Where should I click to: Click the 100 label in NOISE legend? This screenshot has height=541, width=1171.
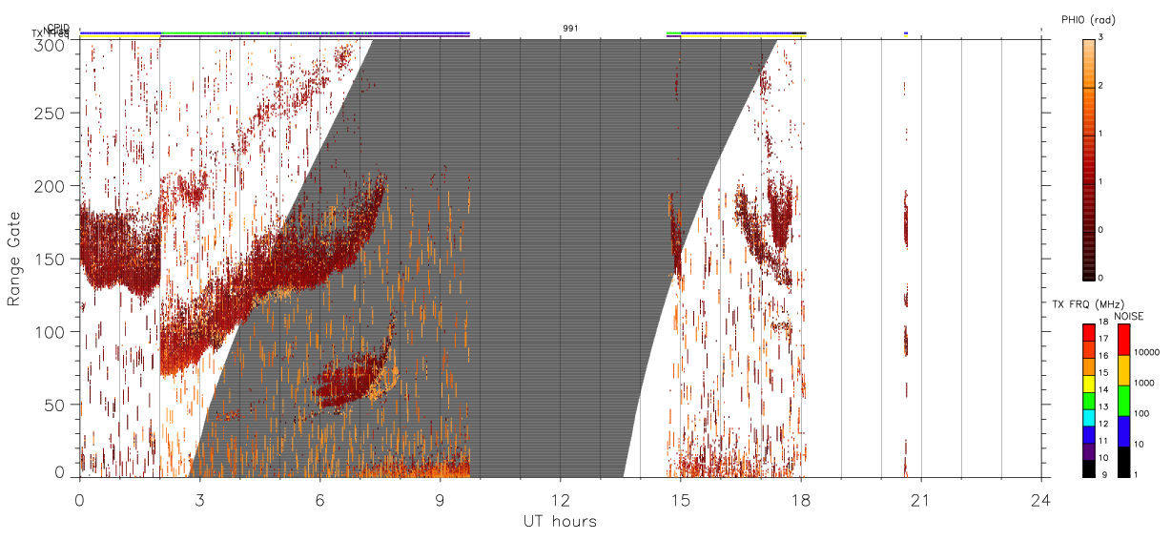[x=1142, y=413]
